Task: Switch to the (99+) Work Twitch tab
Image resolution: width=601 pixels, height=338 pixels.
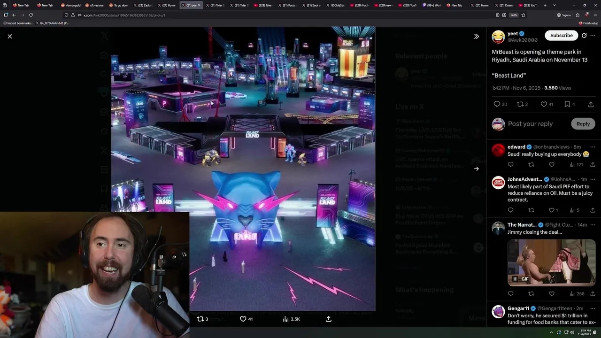Action: tap(432, 5)
